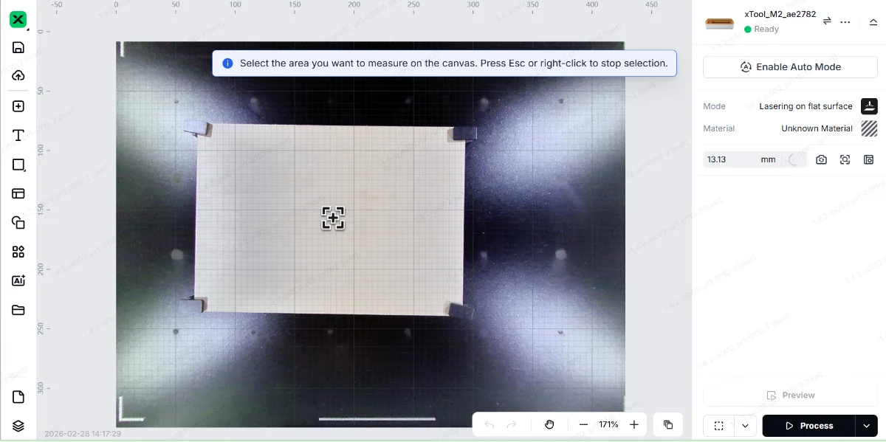Click the measurement instruction banner text
This screenshot has height=442, width=886.
(x=453, y=63)
